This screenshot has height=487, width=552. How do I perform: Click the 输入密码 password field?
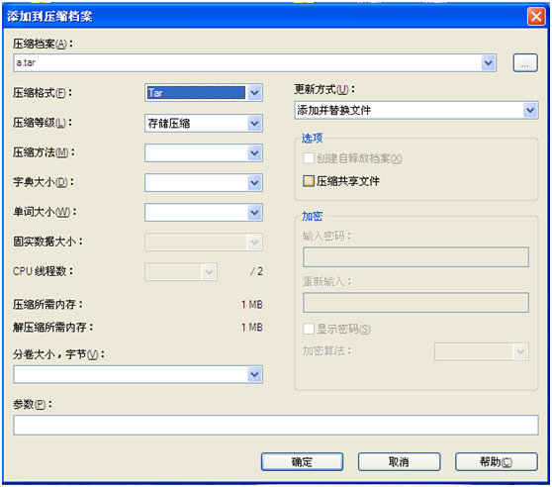(x=415, y=256)
